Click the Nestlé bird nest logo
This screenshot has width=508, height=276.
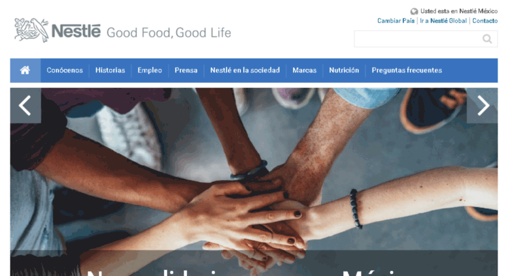click(x=31, y=30)
